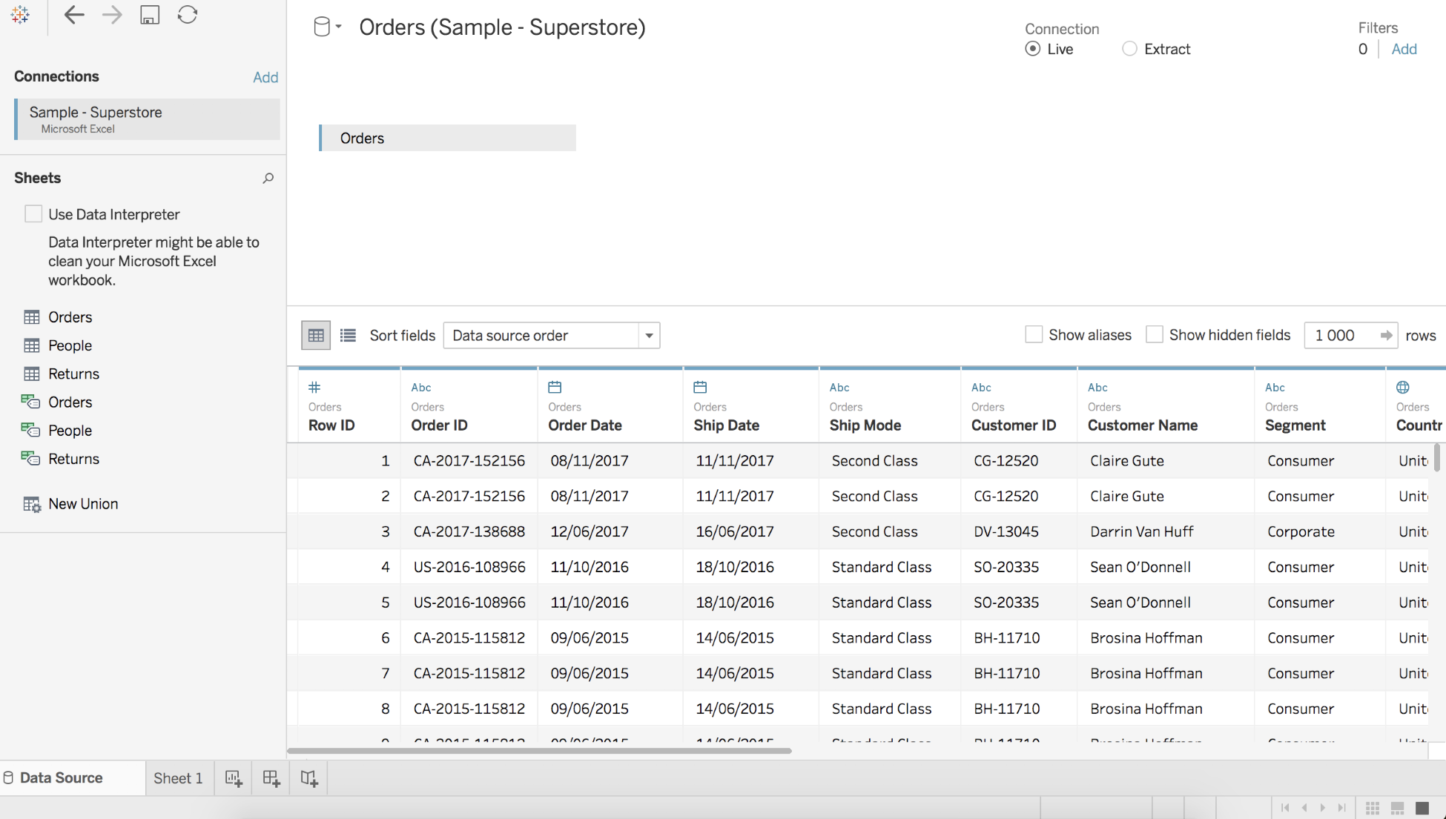Open the Data Source tab
The width and height of the screenshot is (1446, 819).
tap(73, 778)
